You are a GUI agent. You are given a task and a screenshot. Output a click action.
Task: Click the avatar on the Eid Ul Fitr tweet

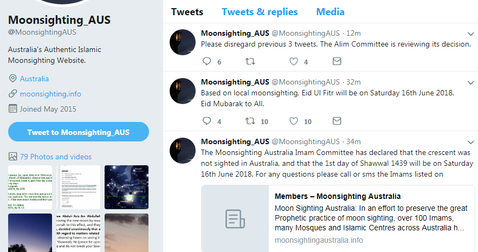(183, 91)
